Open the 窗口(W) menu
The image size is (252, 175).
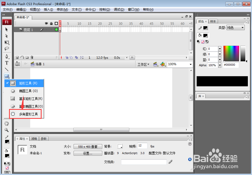point(133,10)
